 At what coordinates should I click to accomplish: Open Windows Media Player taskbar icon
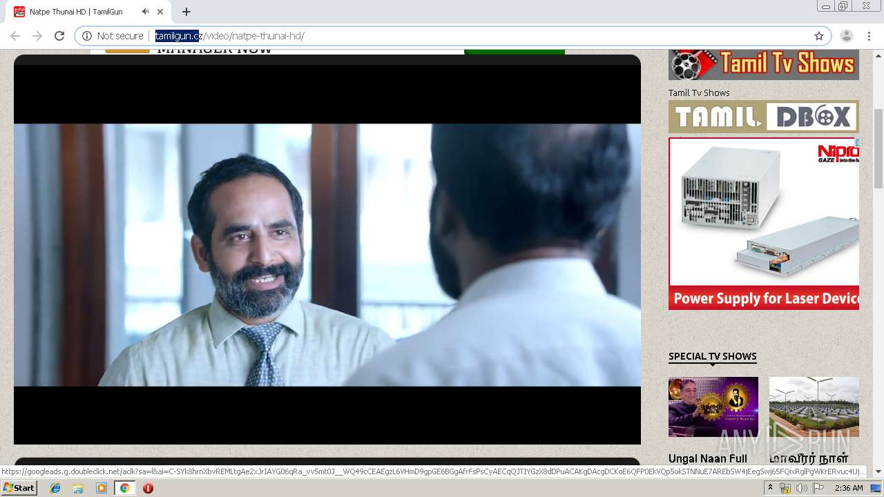(x=102, y=488)
